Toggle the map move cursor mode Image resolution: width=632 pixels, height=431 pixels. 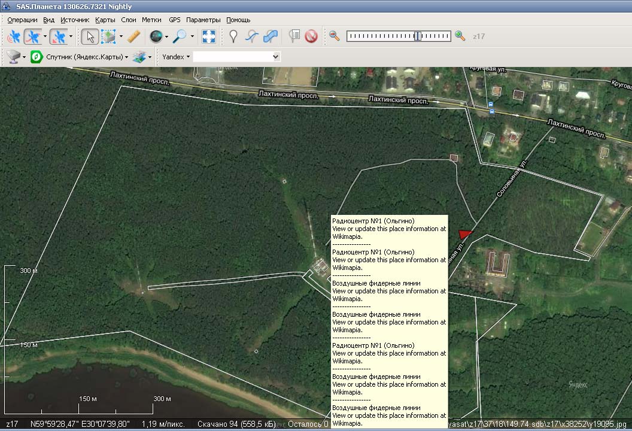(x=89, y=37)
